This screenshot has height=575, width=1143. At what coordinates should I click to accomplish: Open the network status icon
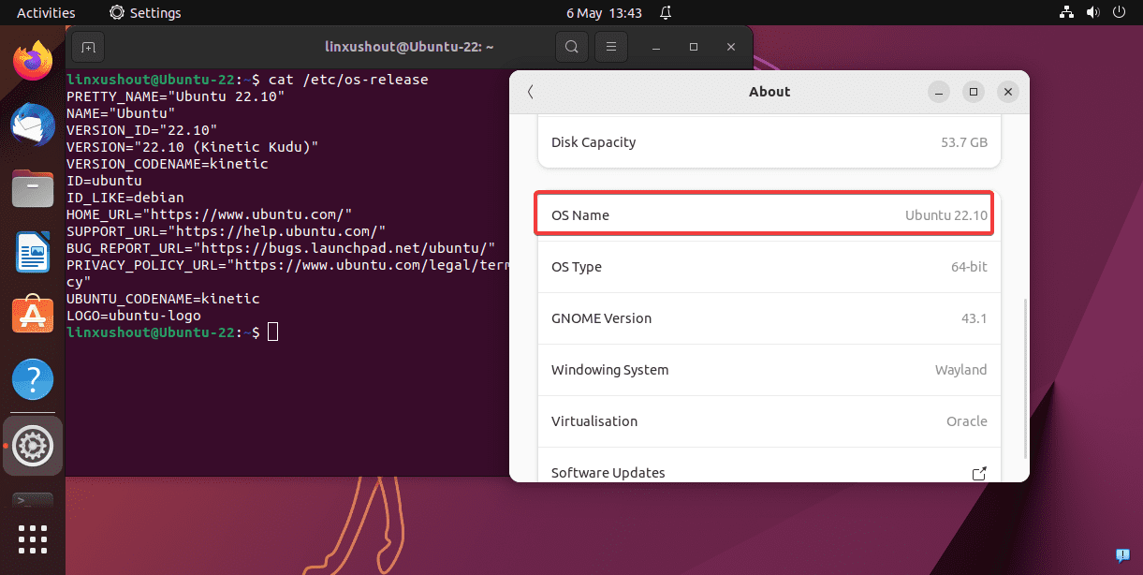coord(1065,13)
